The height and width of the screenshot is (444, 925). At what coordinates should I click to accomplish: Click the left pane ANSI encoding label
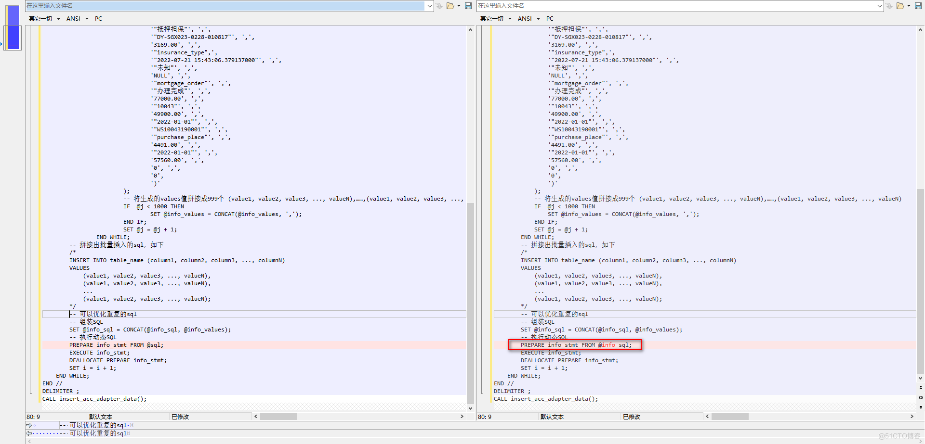[73, 19]
